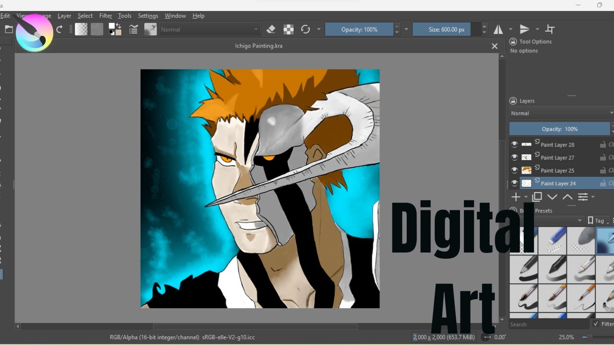The image size is (614, 345).
Task: Open the brush presets Tag button
Action: point(598,220)
